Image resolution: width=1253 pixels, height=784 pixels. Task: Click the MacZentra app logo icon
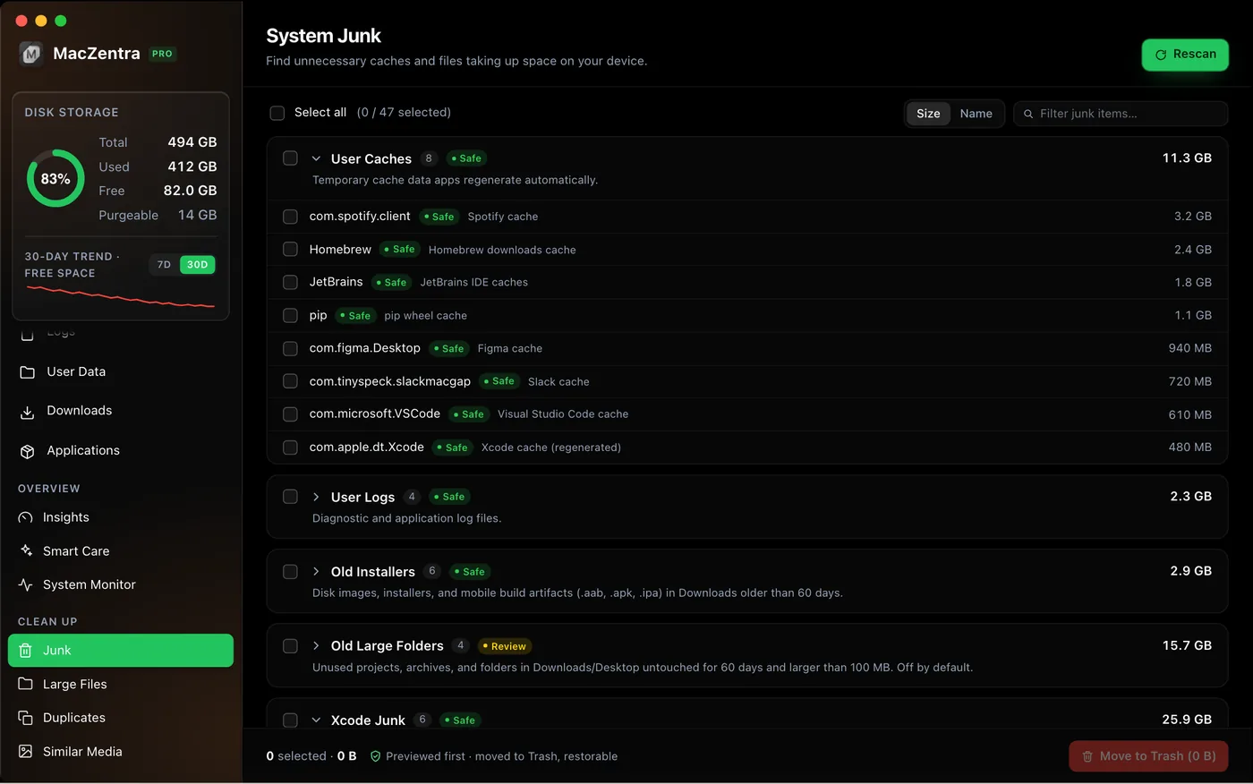pos(31,54)
